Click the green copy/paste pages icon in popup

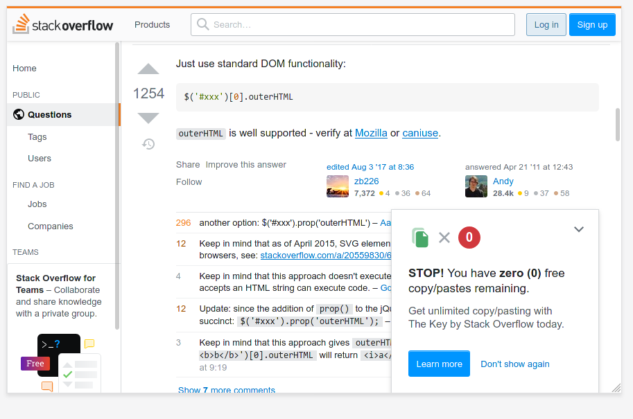pyautogui.click(x=420, y=237)
